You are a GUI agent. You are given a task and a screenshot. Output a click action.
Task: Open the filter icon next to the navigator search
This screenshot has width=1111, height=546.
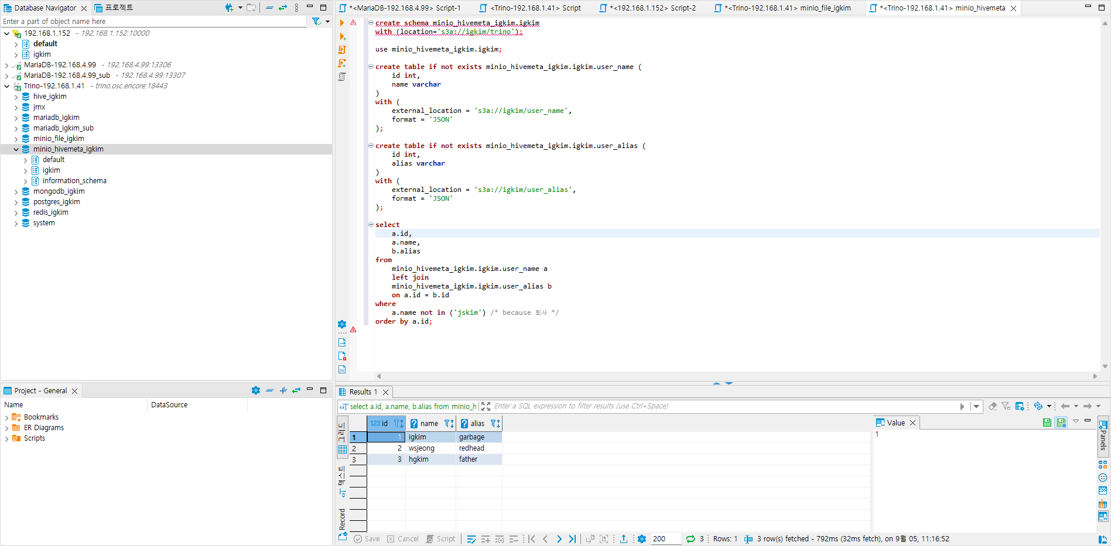pos(316,22)
